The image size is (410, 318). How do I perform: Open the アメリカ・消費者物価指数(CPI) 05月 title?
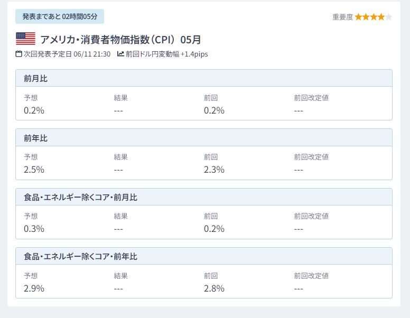point(120,40)
